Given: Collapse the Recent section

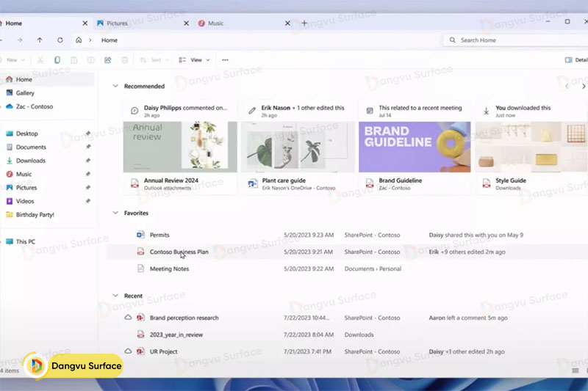Looking at the screenshot, I should pos(115,296).
